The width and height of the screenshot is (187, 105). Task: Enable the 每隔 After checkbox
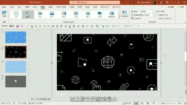pos(157,19)
